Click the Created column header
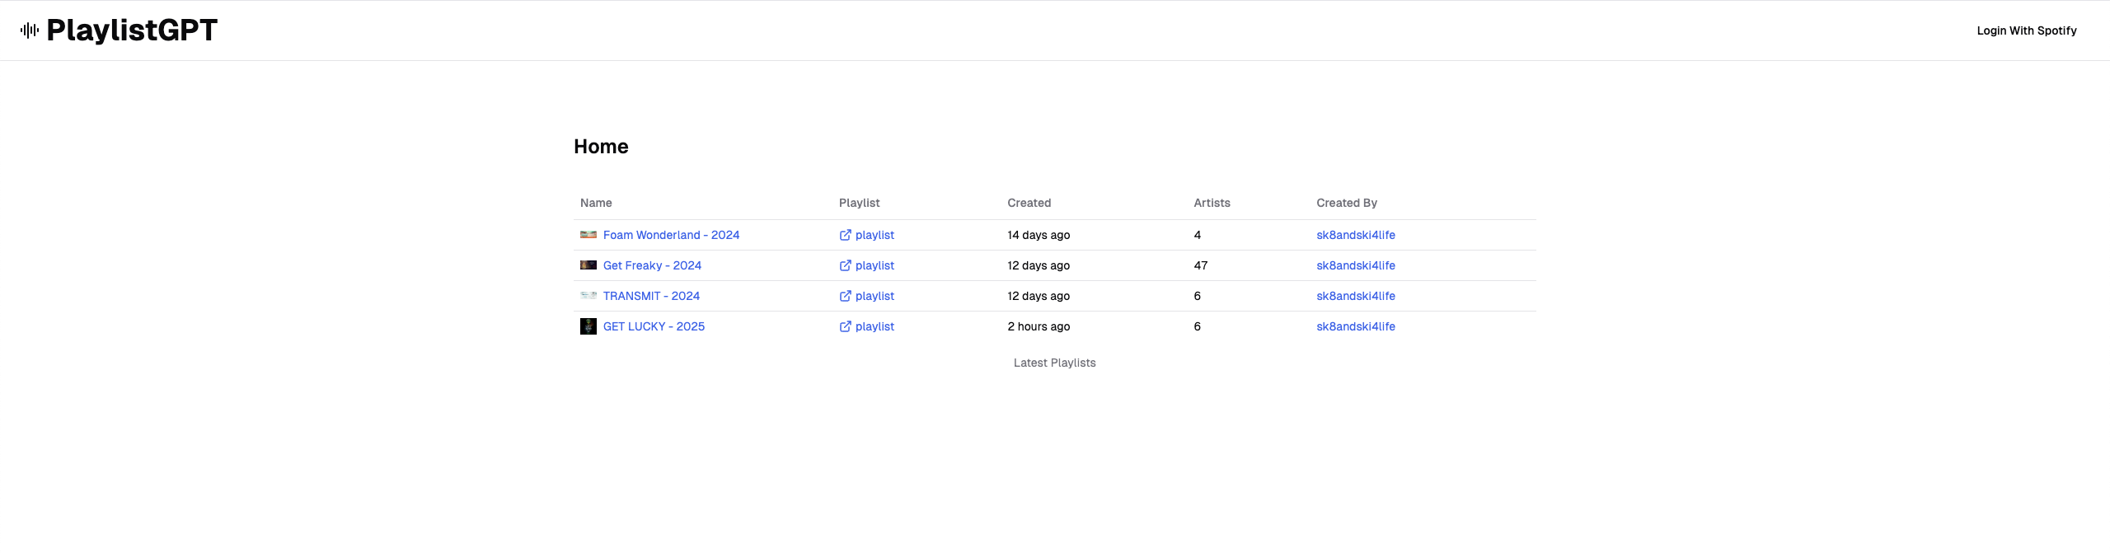 1029,203
